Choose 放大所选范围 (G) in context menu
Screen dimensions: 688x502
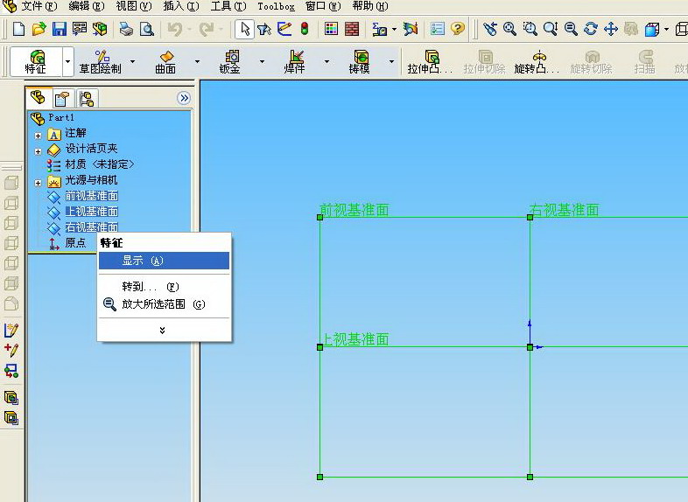164,303
